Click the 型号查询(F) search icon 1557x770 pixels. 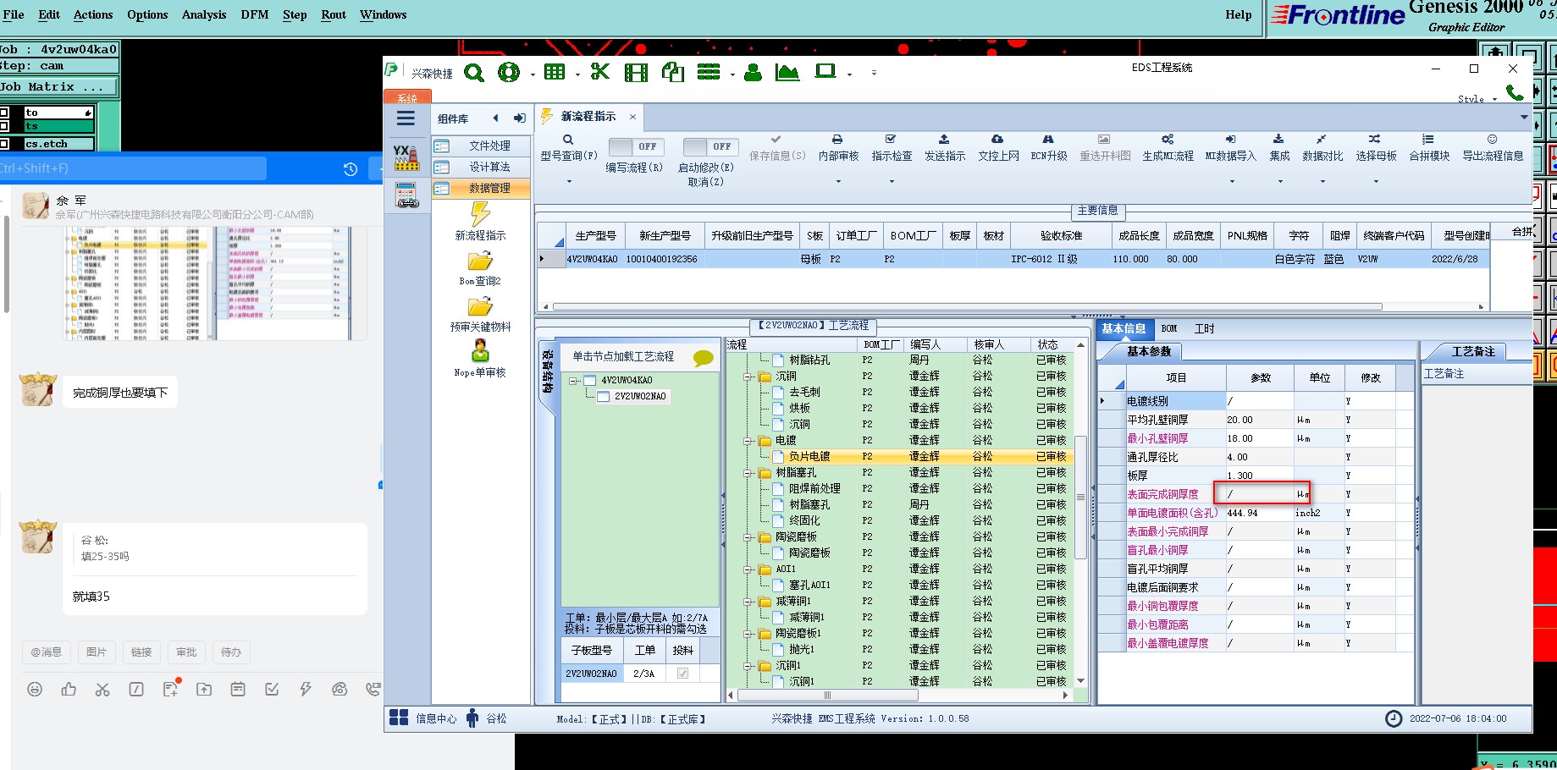pos(568,140)
